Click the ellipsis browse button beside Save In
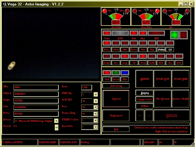195x147 pixels. tap(56, 127)
